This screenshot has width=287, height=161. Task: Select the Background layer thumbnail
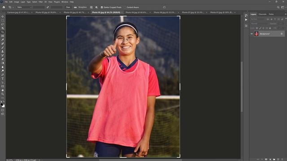(257, 34)
